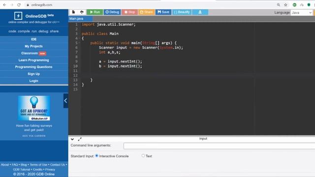Reload the page in browser
This screenshot has height=177, width=315.
(x=19, y=5)
